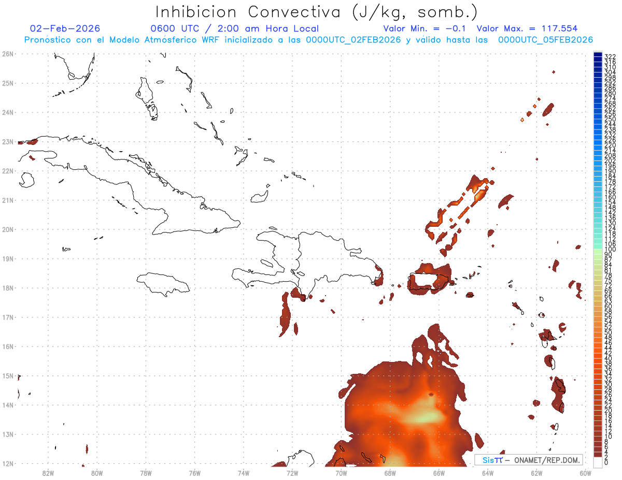The image size is (622, 480).
Task: Click the '0' value at the color scale bottom
Action: coord(606,462)
